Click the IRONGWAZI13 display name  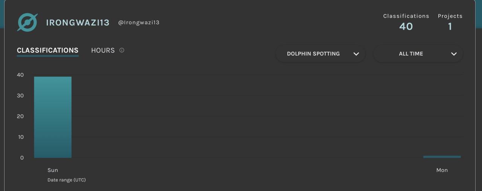pos(78,23)
